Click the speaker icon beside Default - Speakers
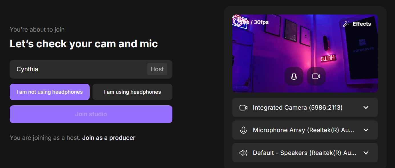 coord(243,153)
